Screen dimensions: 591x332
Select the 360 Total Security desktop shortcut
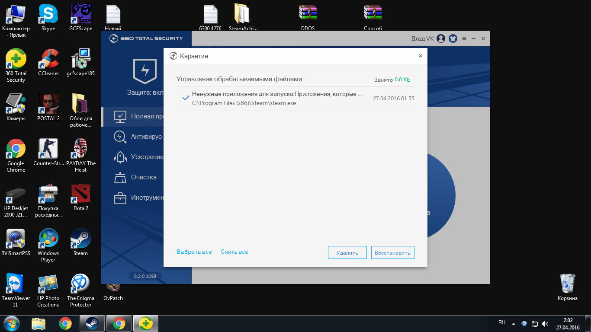coord(16,65)
